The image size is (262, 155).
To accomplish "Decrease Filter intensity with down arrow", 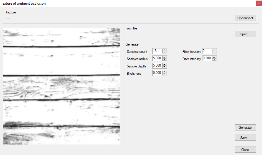I will (x=214, y=60).
